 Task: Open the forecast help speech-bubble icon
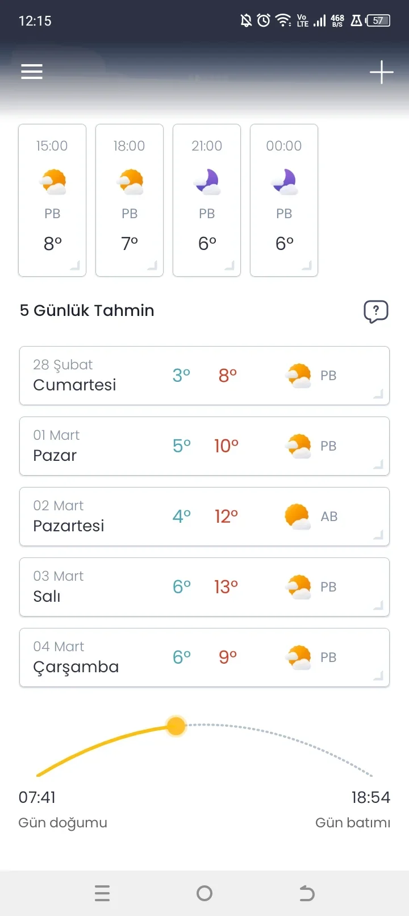(375, 311)
